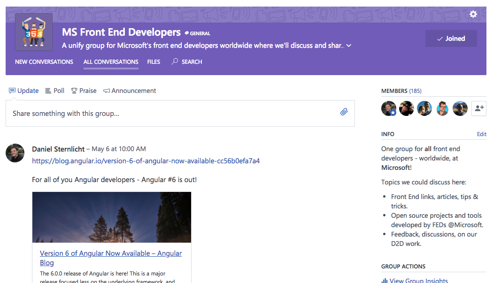
Task: Click Edit next to Info
Action: click(x=482, y=134)
